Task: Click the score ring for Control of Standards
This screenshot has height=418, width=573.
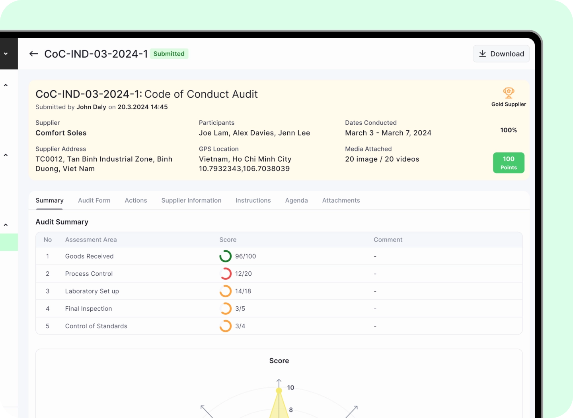Action: pyautogui.click(x=225, y=326)
